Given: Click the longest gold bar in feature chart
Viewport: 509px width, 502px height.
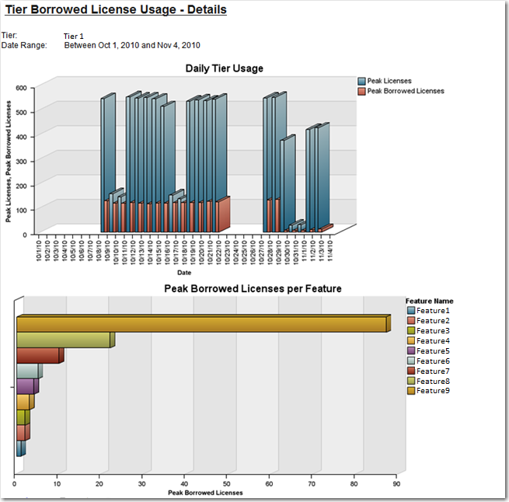Looking at the screenshot, I should 200,325.
